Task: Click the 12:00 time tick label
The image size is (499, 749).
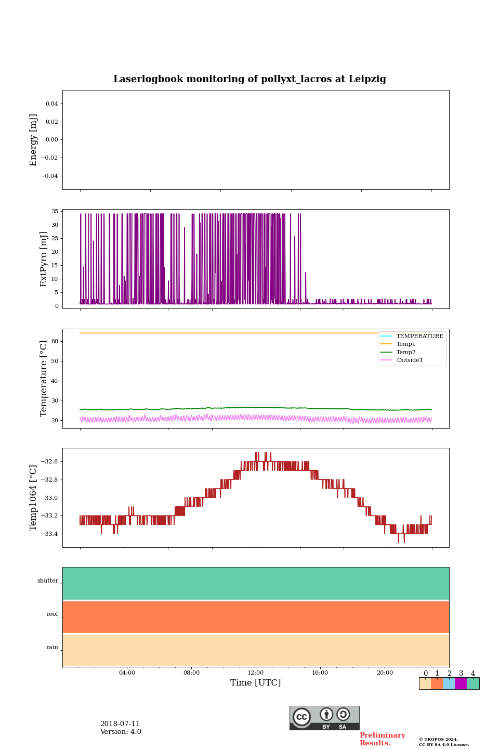Action: (256, 673)
